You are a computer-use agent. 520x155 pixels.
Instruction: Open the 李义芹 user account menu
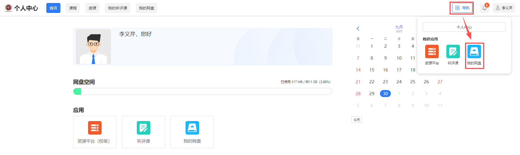[504, 8]
